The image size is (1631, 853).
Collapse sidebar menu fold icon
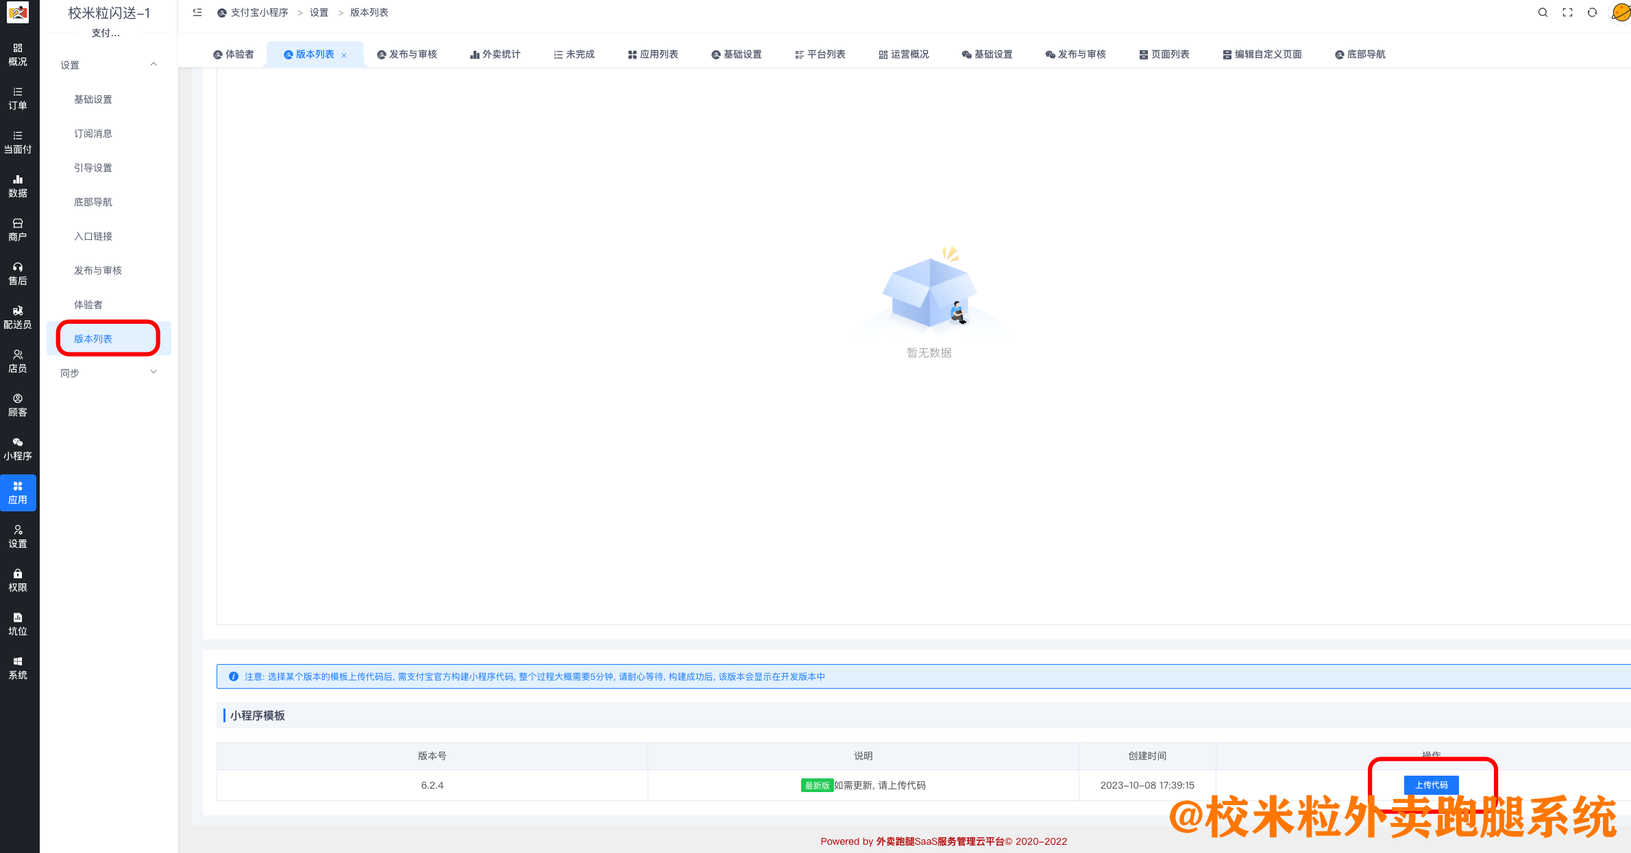pyautogui.click(x=197, y=12)
